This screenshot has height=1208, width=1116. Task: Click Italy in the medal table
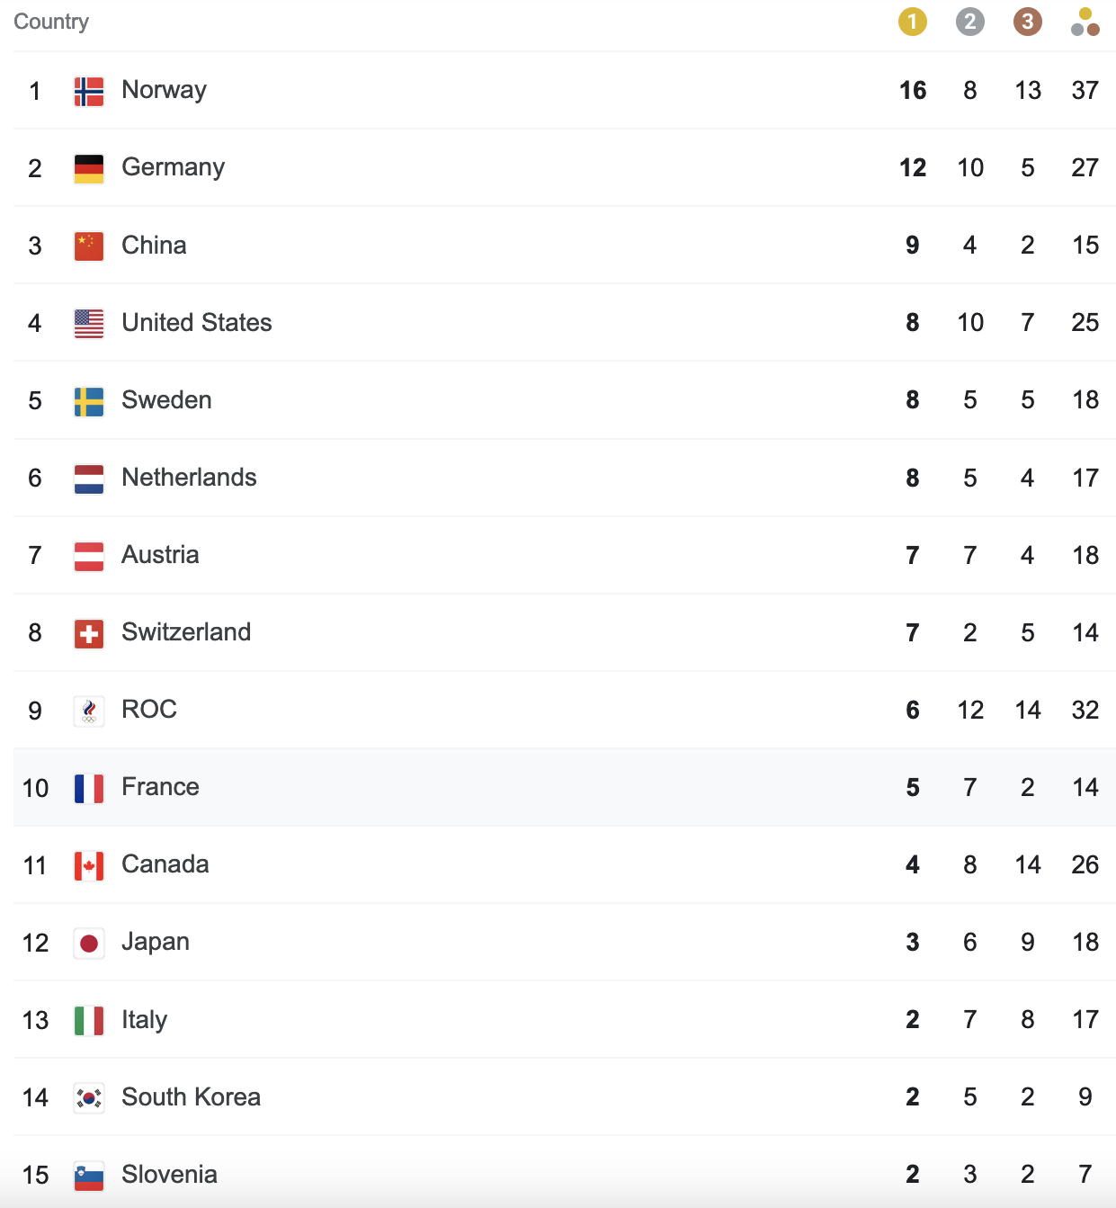(144, 1019)
